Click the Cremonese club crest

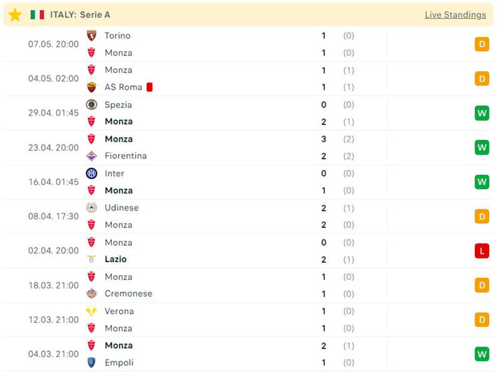click(91, 293)
